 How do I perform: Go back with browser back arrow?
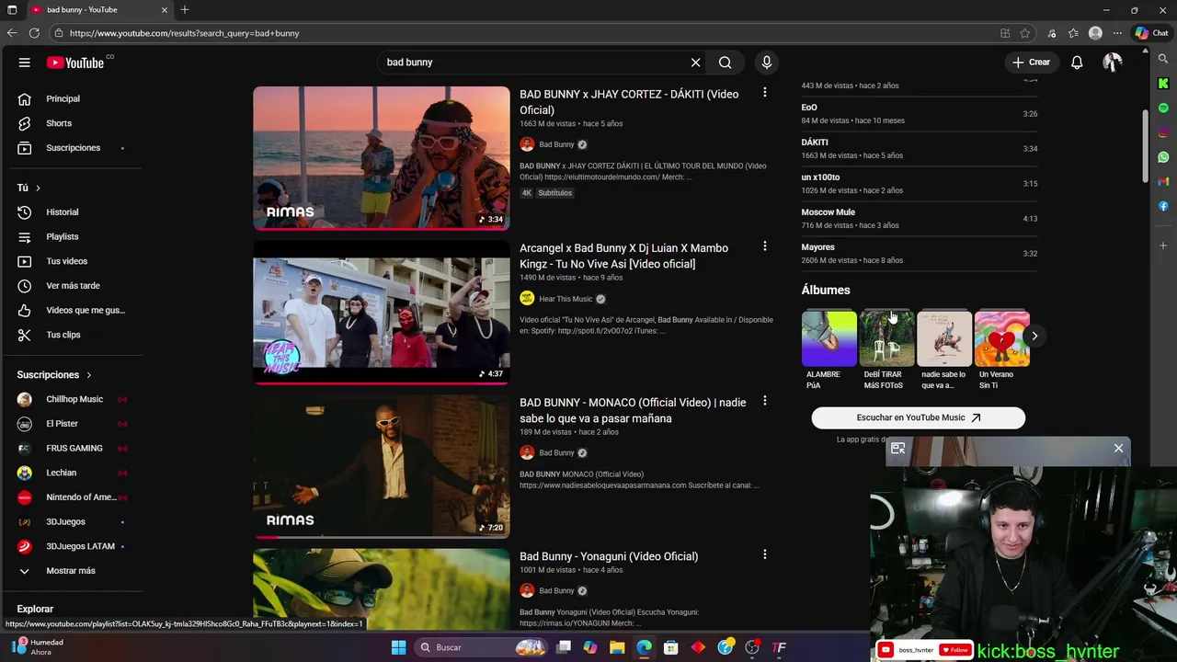tap(12, 33)
